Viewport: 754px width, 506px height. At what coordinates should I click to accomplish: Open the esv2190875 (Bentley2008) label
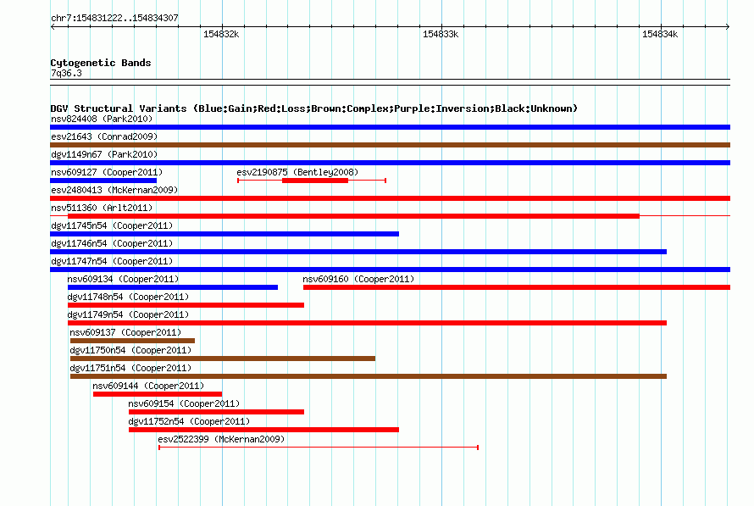coord(297,172)
